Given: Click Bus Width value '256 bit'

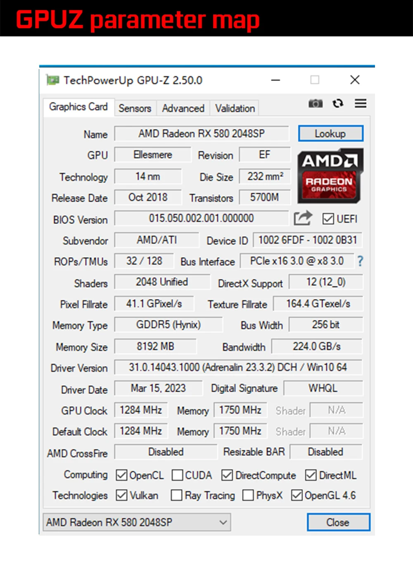Looking at the screenshot, I should tap(326, 324).
